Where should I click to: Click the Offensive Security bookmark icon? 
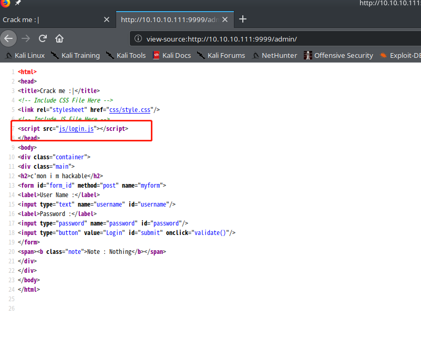click(307, 55)
